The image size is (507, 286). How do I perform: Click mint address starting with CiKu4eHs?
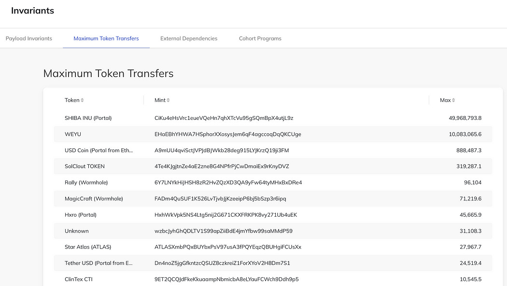pyautogui.click(x=224, y=118)
